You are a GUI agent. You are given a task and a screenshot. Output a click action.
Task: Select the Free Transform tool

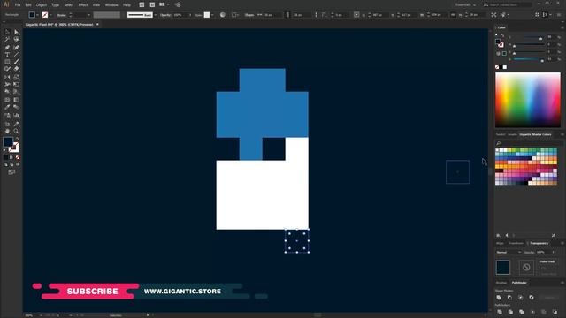[x=16, y=85]
